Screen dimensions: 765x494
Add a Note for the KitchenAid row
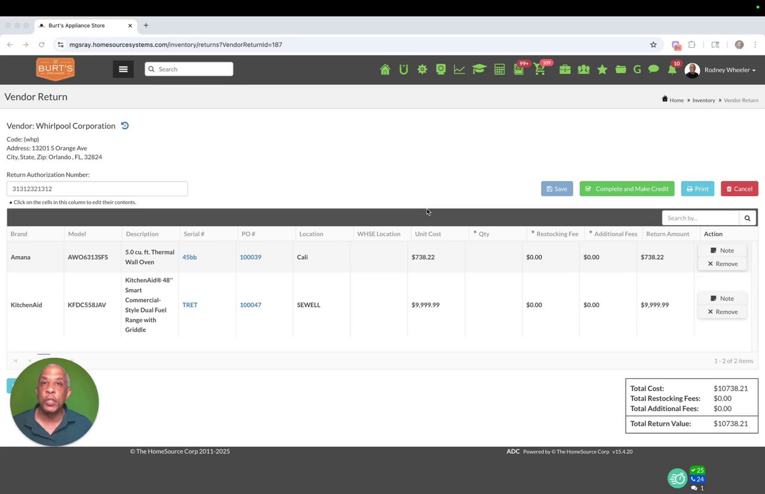pyautogui.click(x=722, y=298)
